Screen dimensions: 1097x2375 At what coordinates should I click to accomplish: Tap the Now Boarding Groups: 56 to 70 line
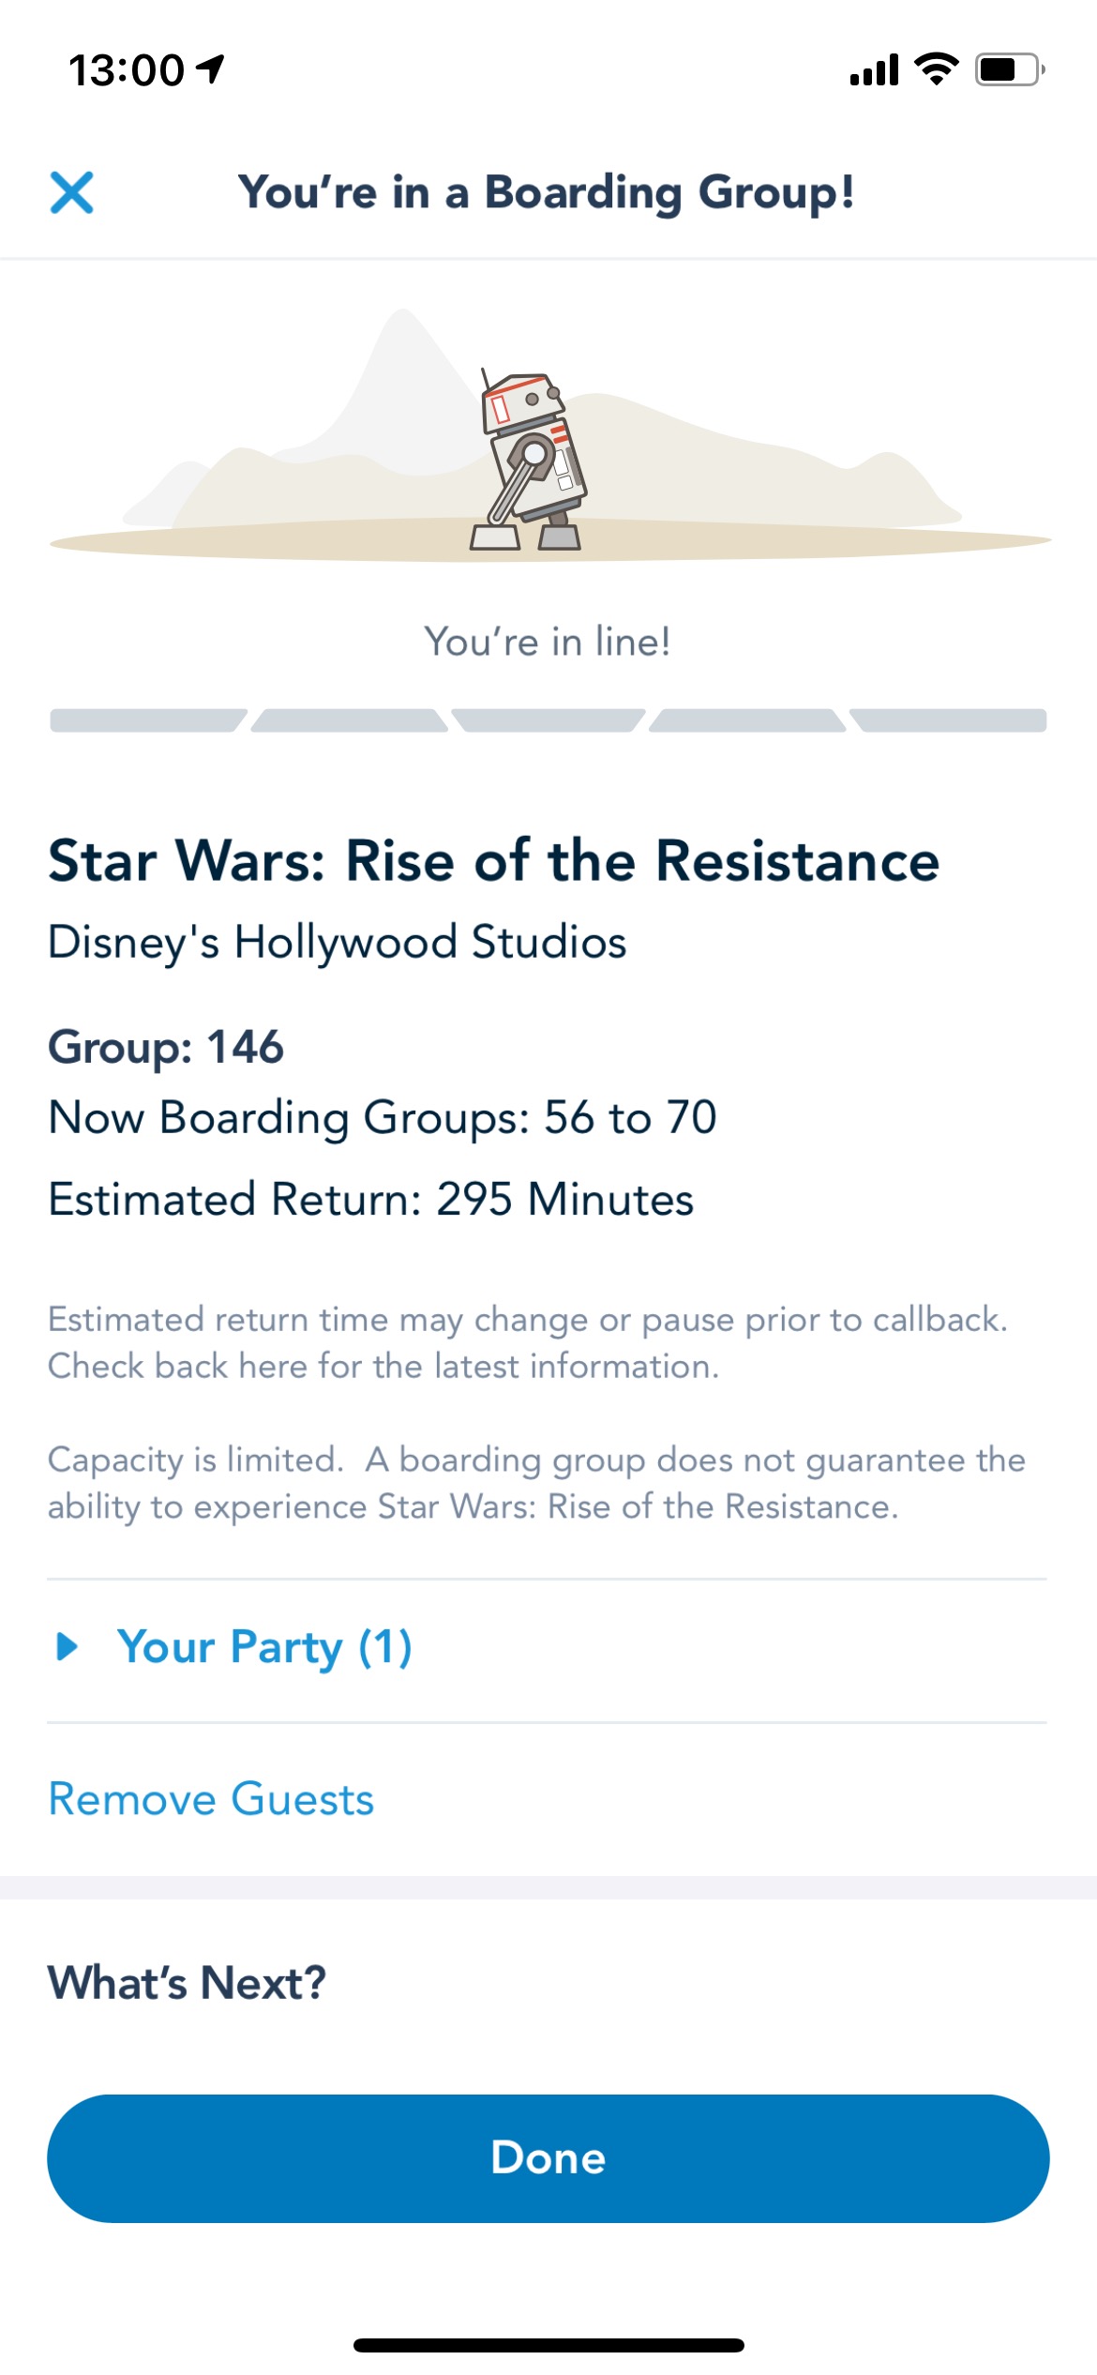click(x=383, y=1118)
